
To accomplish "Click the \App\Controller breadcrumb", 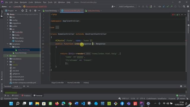I will pos(58,83).
